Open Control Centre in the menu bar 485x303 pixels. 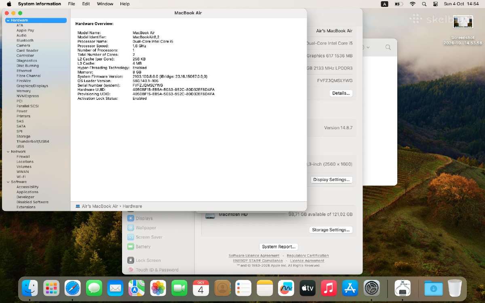click(435, 4)
